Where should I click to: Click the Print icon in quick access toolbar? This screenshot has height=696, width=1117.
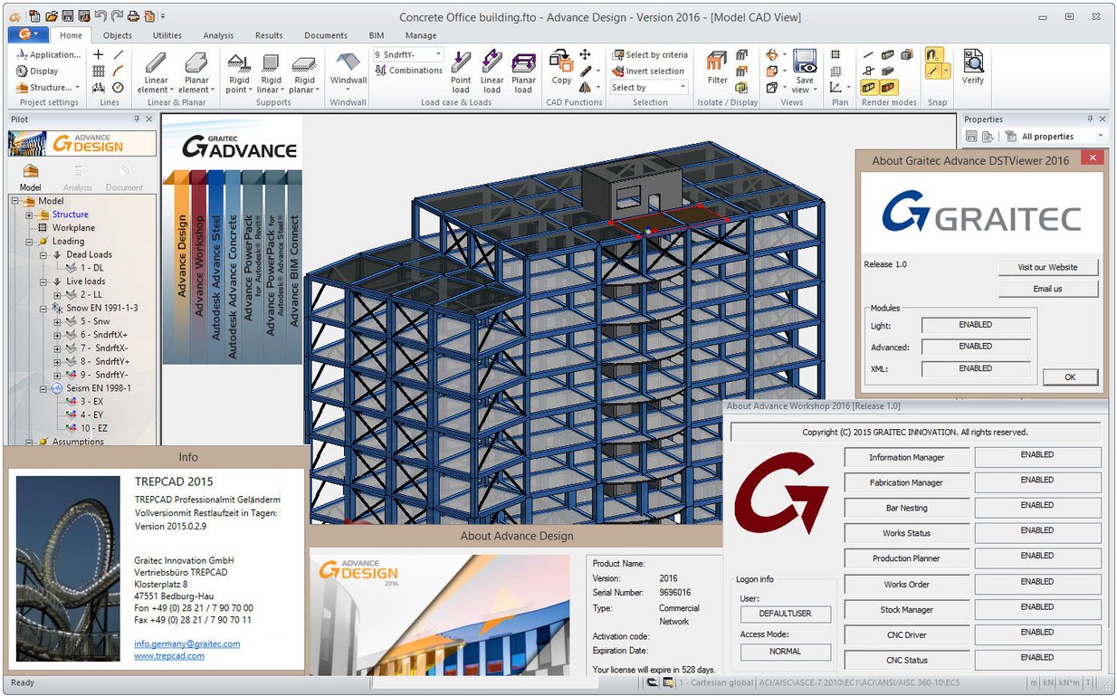(133, 16)
